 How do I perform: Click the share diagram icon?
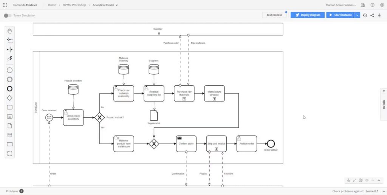coord(372,15)
